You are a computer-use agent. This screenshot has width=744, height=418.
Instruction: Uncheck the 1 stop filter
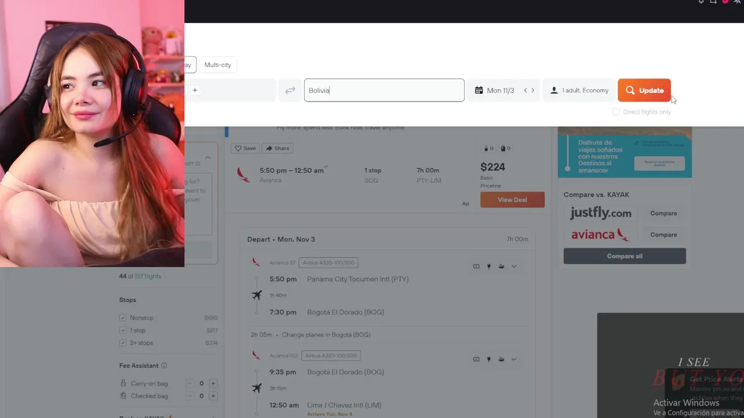(x=123, y=330)
